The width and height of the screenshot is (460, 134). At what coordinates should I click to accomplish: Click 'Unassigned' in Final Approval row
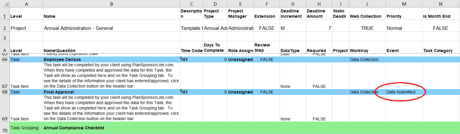coord(240,92)
